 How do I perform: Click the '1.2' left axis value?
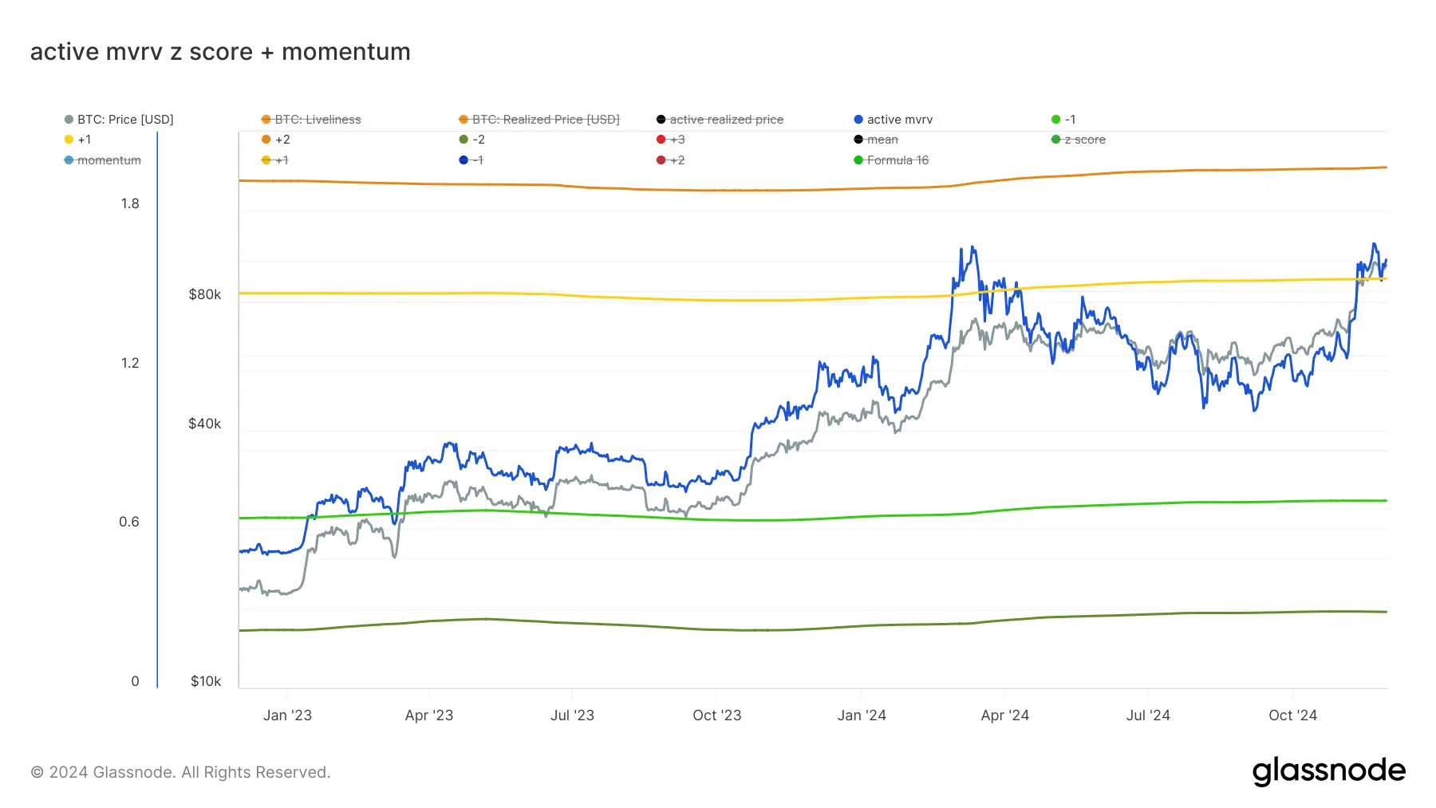[130, 363]
